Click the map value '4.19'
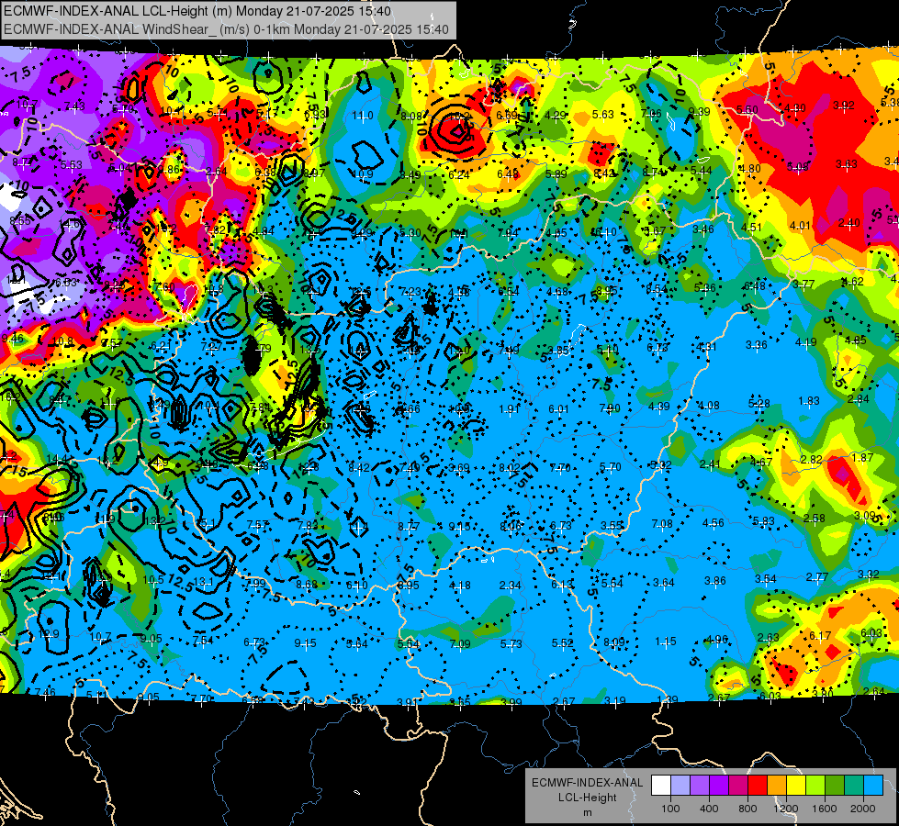Viewport: 899px width, 826px height. (805, 342)
